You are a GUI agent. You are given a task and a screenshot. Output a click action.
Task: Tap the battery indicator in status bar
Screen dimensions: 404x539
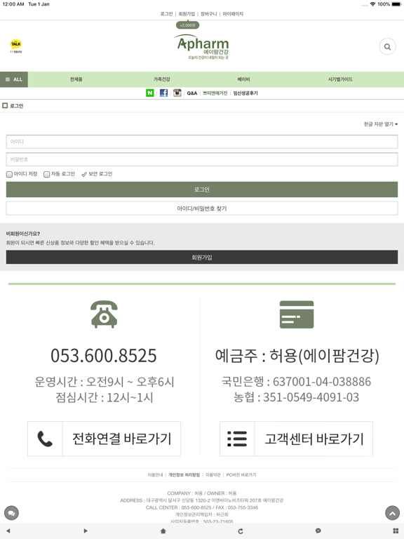coord(396,4)
